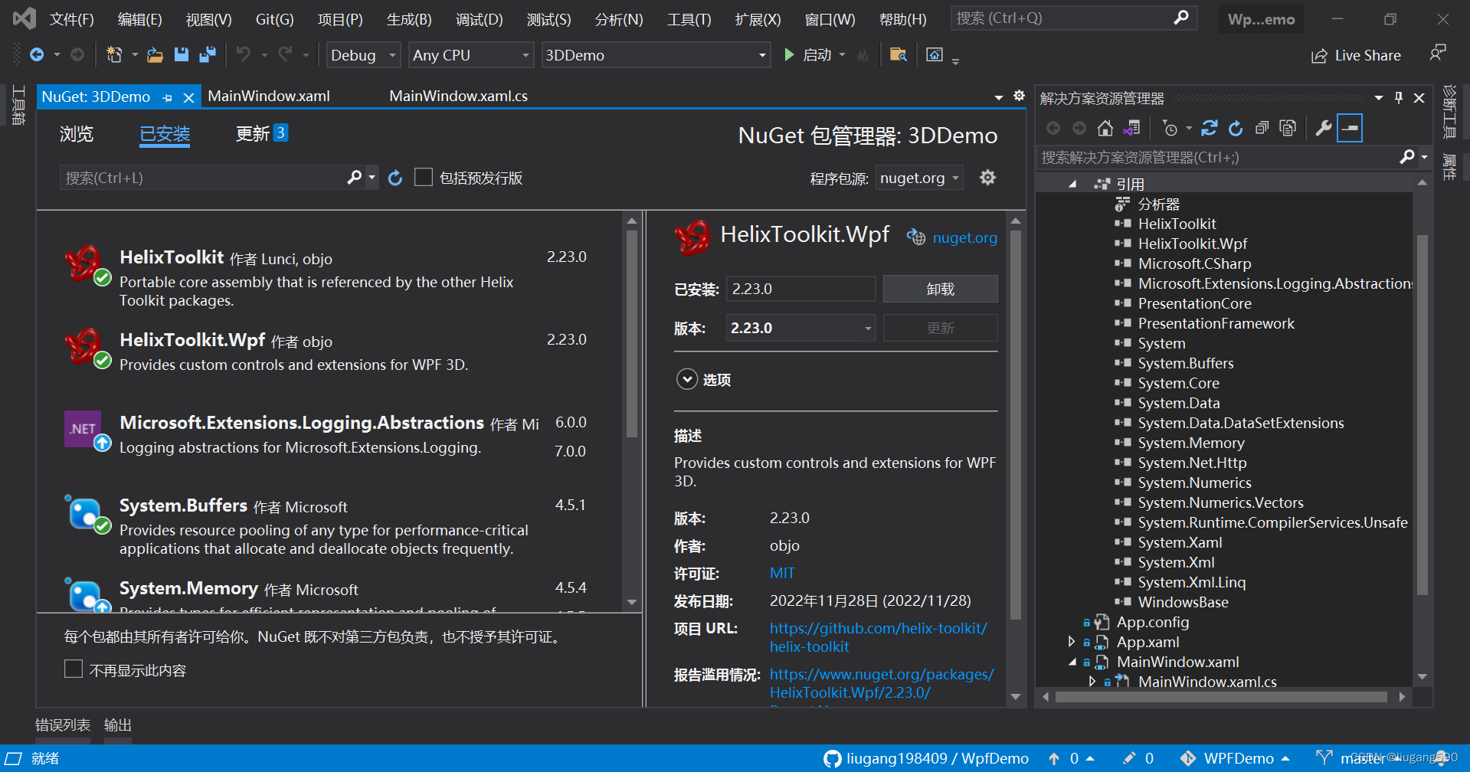Click the undo arrow icon
The width and height of the screenshot is (1470, 772).
pyautogui.click(x=244, y=54)
